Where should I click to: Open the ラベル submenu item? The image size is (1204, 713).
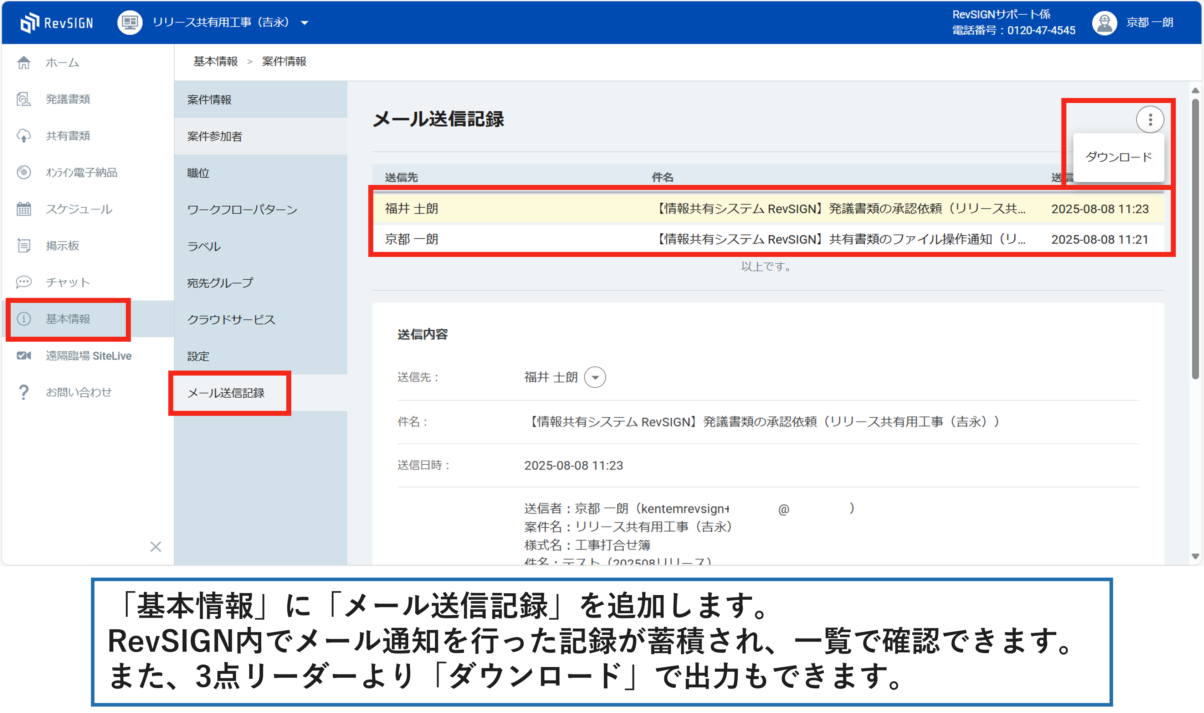261,247
